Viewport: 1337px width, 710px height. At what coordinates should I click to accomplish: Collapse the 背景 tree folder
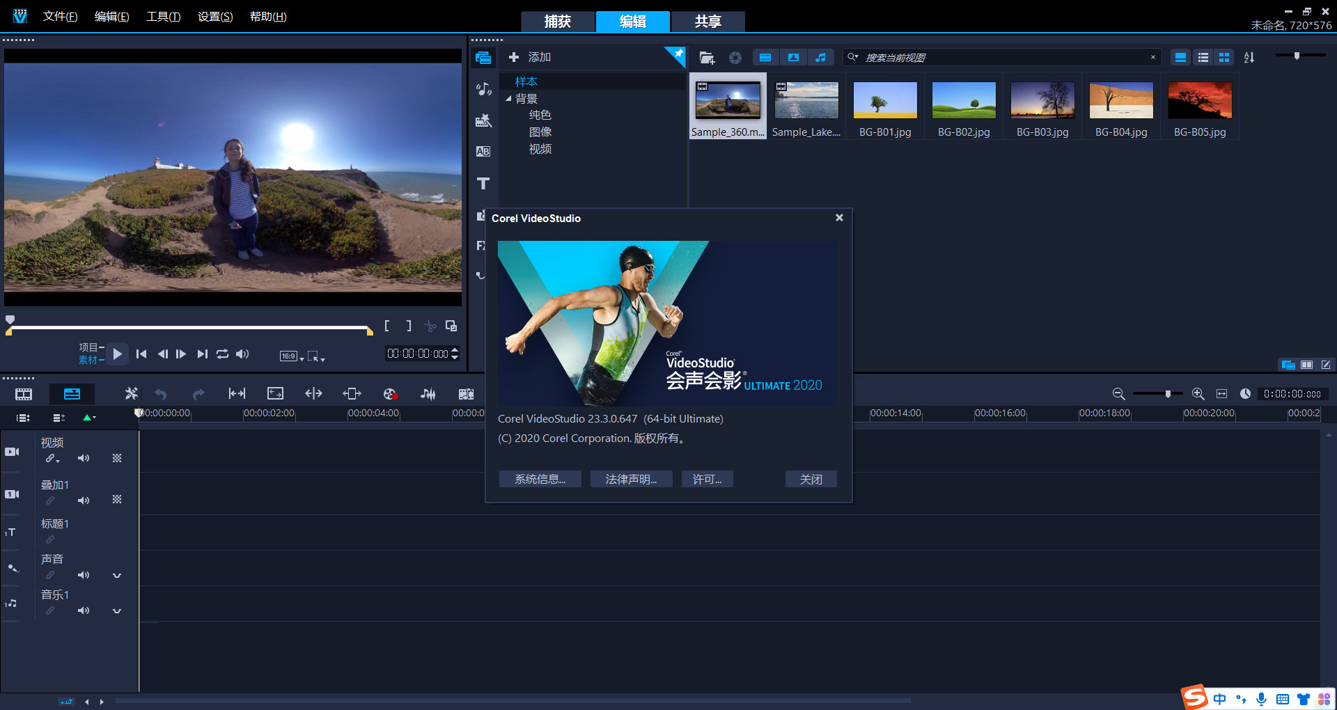508,99
